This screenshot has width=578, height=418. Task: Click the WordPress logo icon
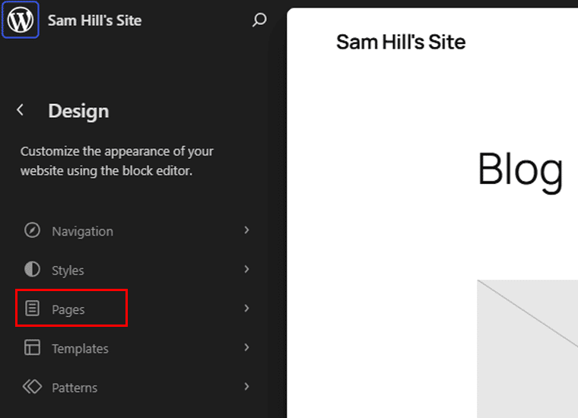point(20,21)
